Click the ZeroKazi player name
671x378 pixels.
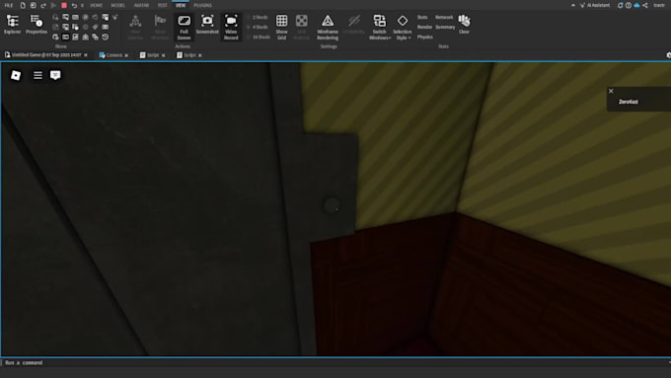click(629, 102)
